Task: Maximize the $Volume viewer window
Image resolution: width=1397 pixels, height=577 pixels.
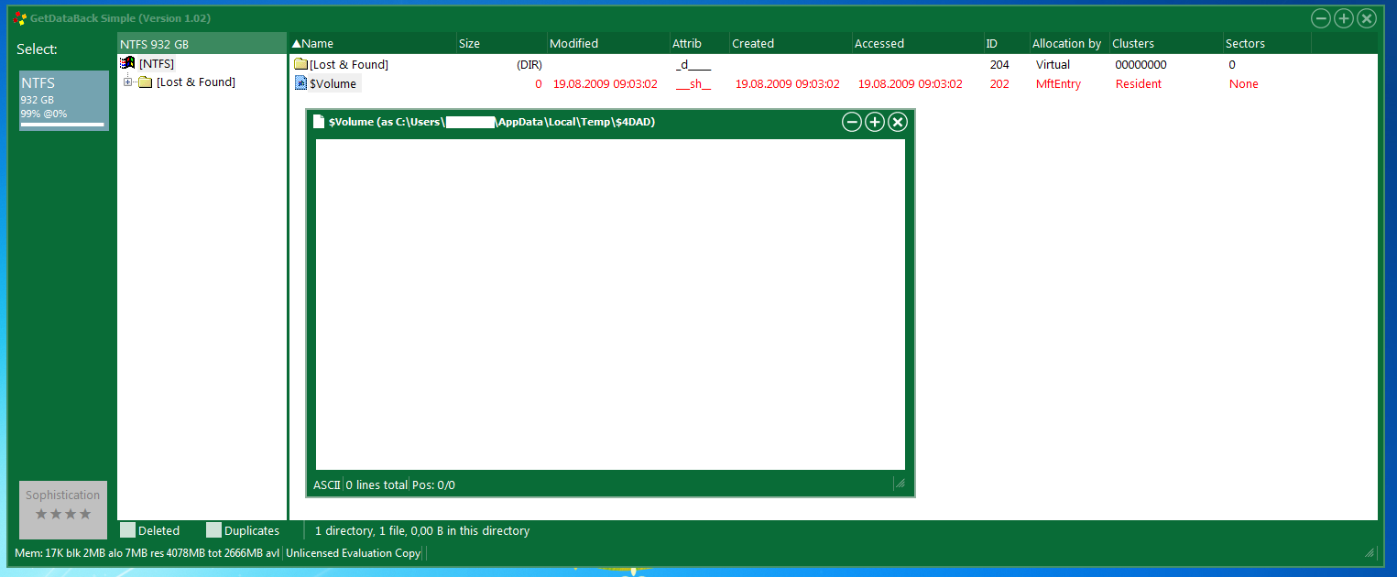Action: tap(875, 122)
